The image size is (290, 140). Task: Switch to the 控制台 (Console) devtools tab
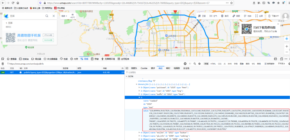[x=24, y=59]
